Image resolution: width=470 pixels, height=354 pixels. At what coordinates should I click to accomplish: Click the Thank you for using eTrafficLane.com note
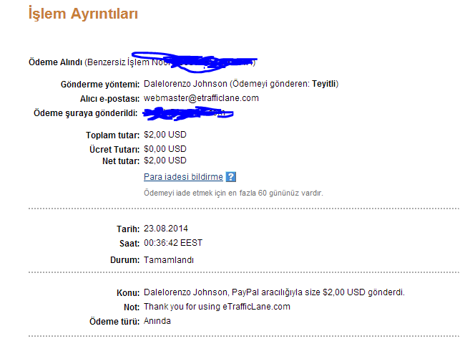[x=217, y=307]
